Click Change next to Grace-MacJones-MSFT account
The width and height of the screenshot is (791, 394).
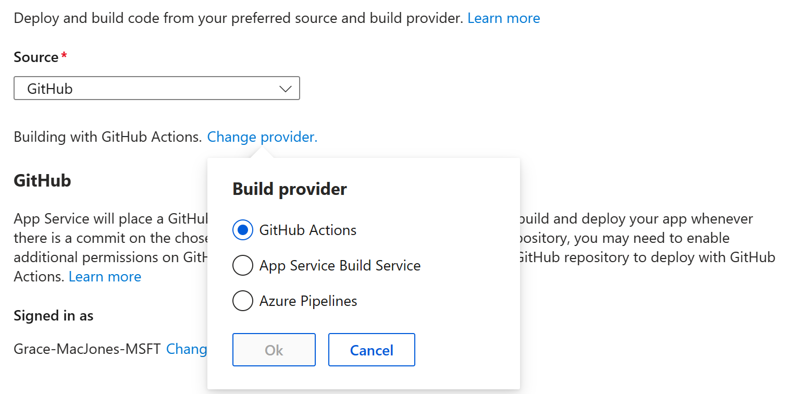pos(188,349)
